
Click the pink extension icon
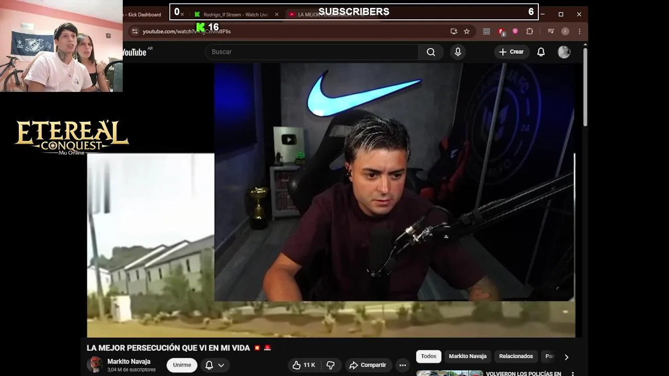515,31
